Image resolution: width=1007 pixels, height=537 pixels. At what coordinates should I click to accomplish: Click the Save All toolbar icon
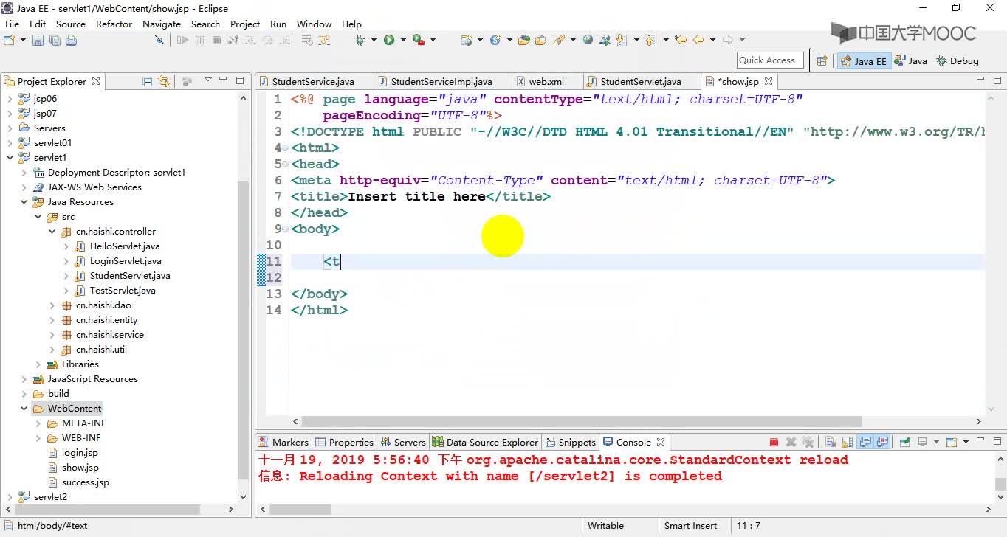click(55, 40)
